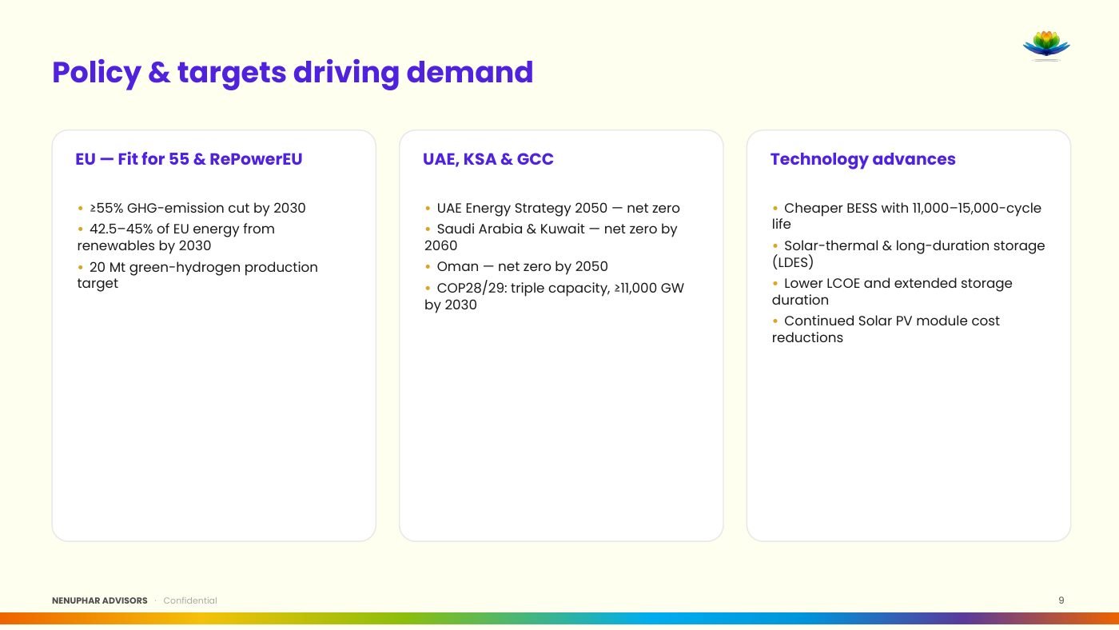Click 'COP28/29: triple capacity' bullet
This screenshot has width=1119, height=630.
click(x=555, y=296)
